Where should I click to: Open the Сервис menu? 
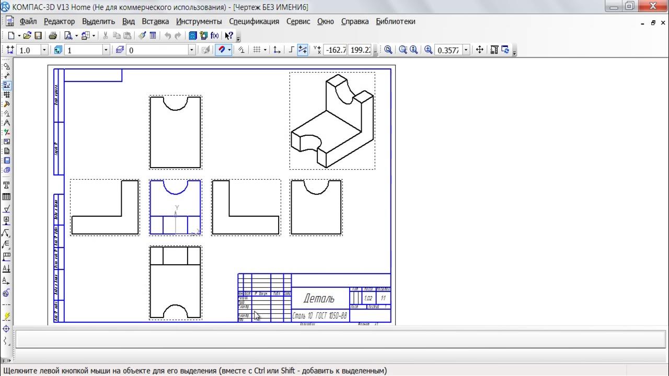click(298, 21)
